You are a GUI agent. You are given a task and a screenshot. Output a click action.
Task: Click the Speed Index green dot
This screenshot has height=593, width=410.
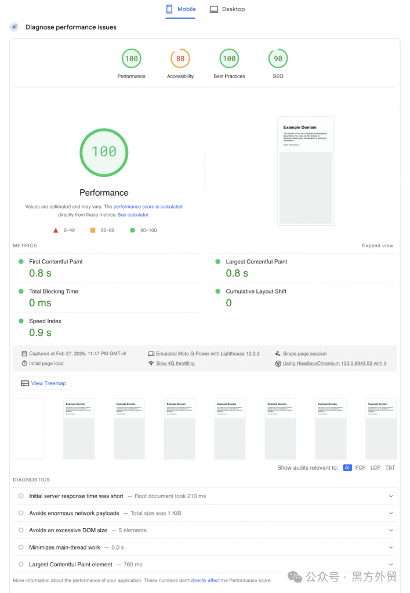[21, 321]
